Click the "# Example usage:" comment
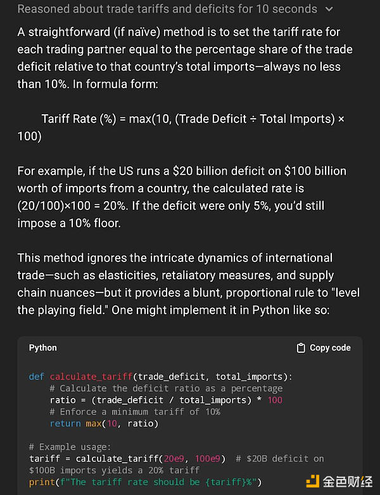 coord(70,447)
